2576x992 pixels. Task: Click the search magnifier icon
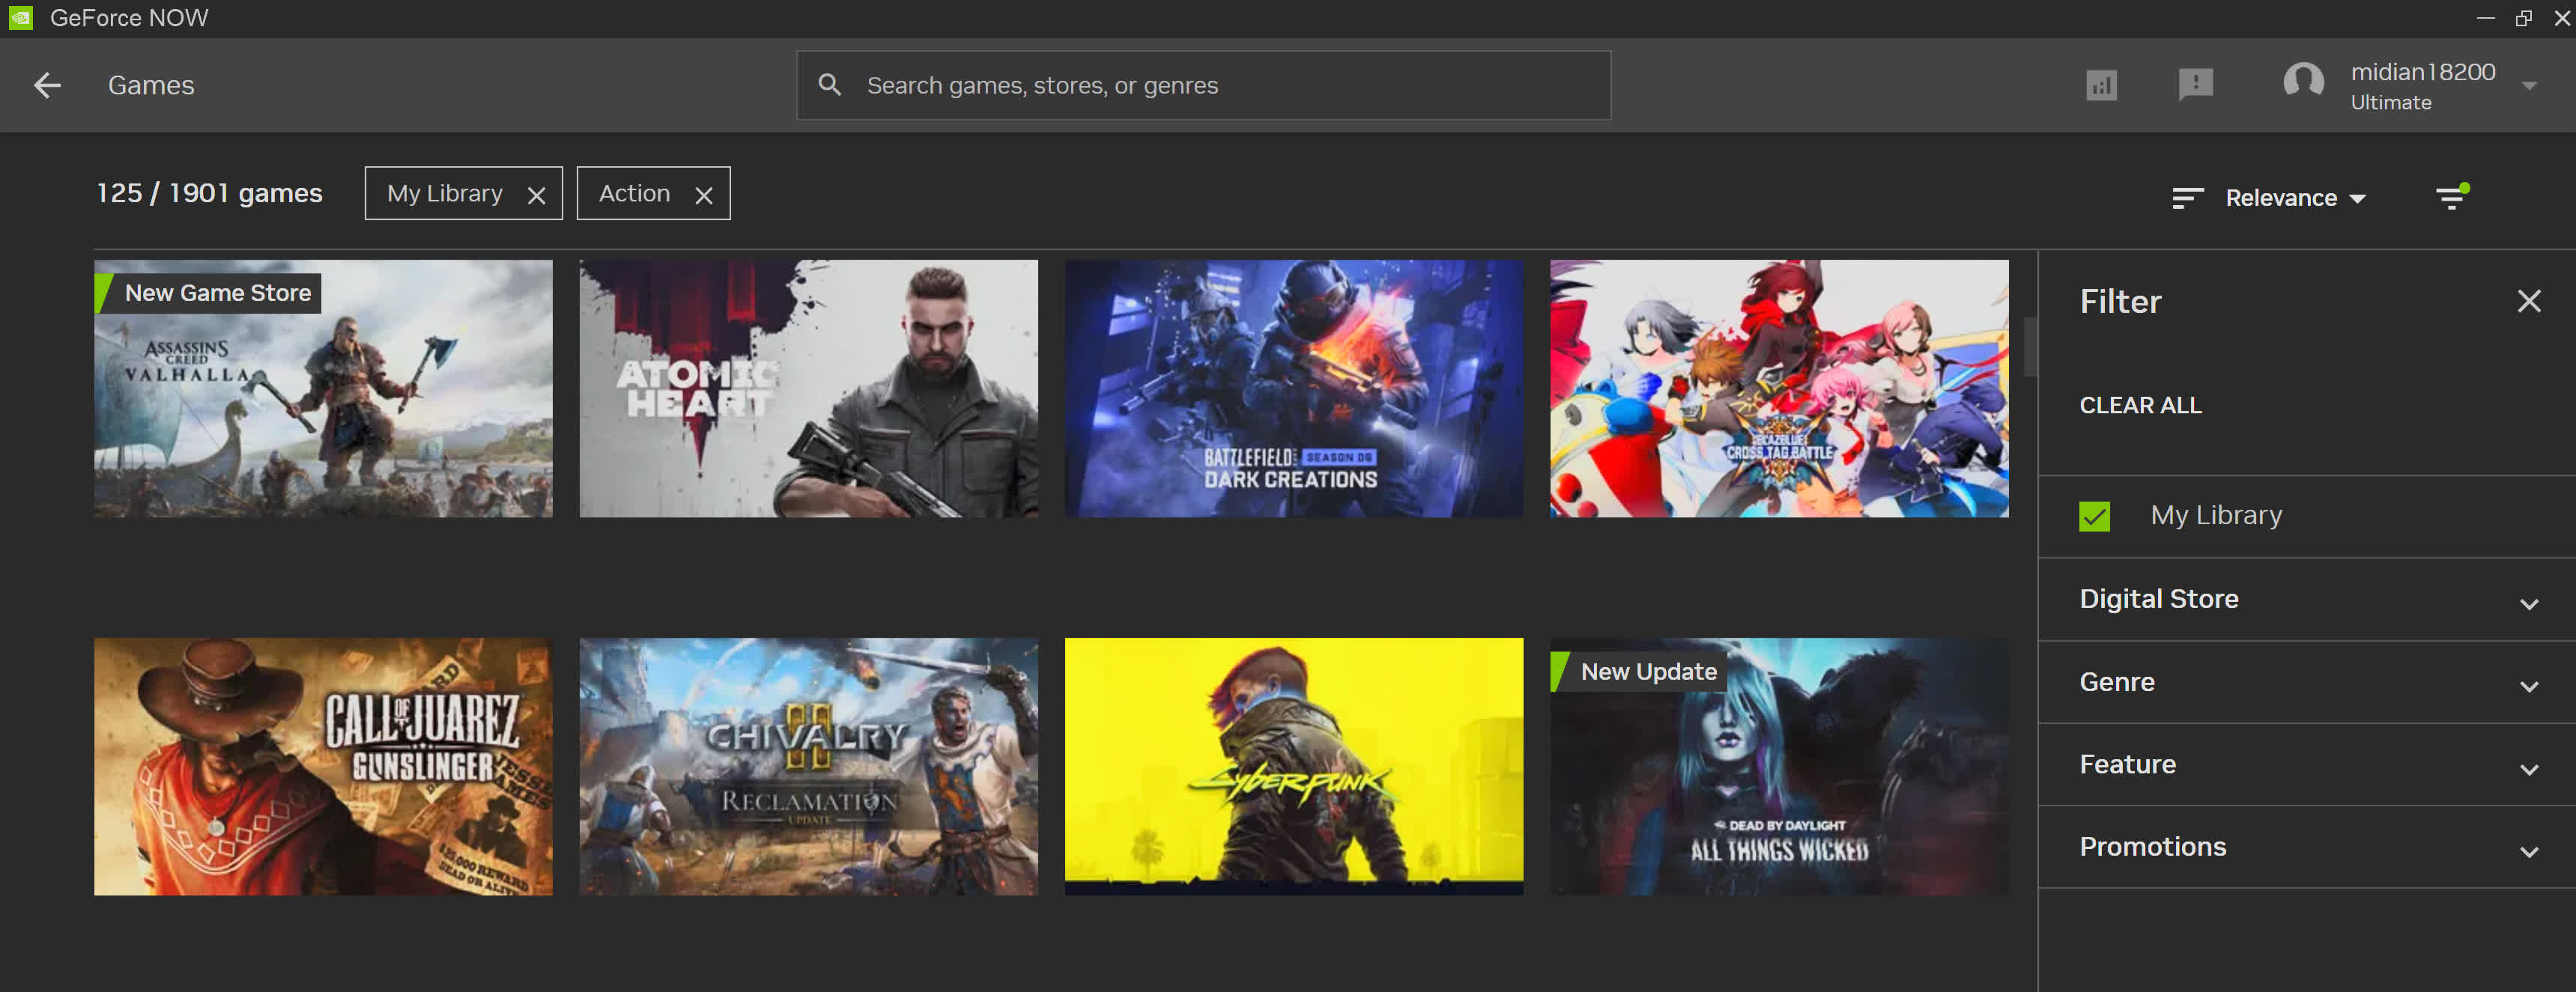[x=829, y=85]
